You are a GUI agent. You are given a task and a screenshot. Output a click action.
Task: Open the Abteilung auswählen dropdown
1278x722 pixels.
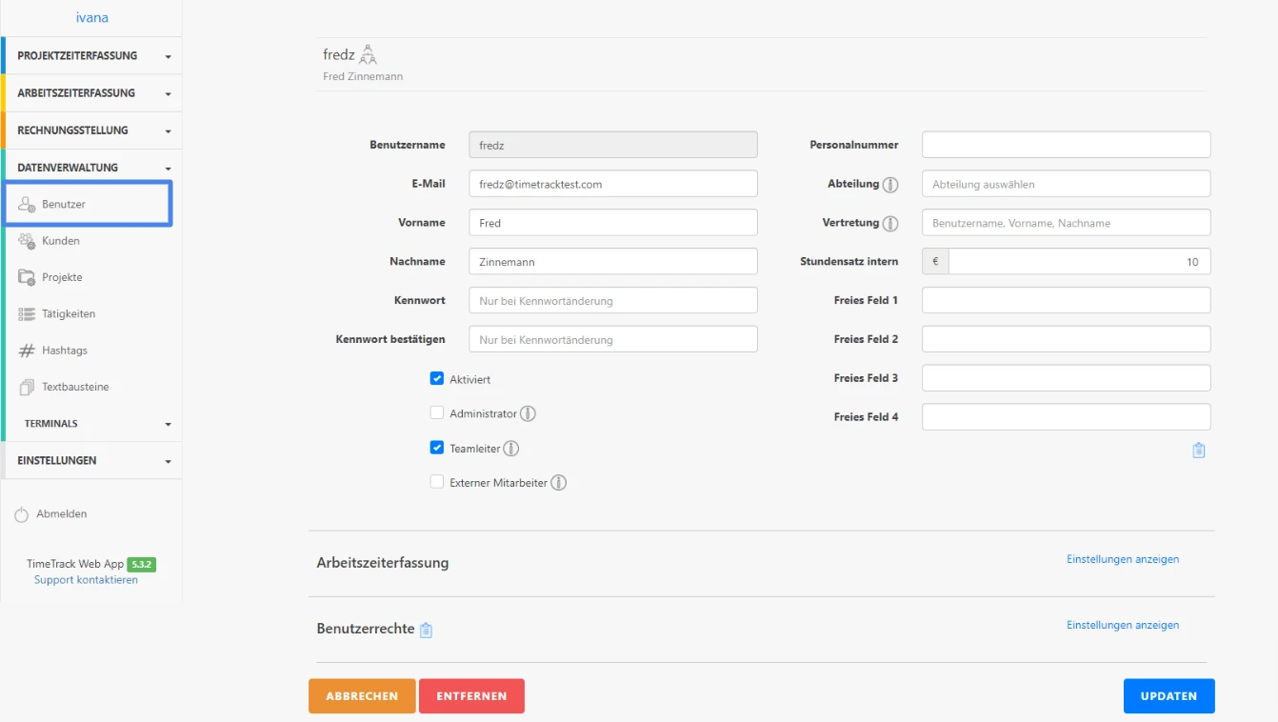(1066, 184)
